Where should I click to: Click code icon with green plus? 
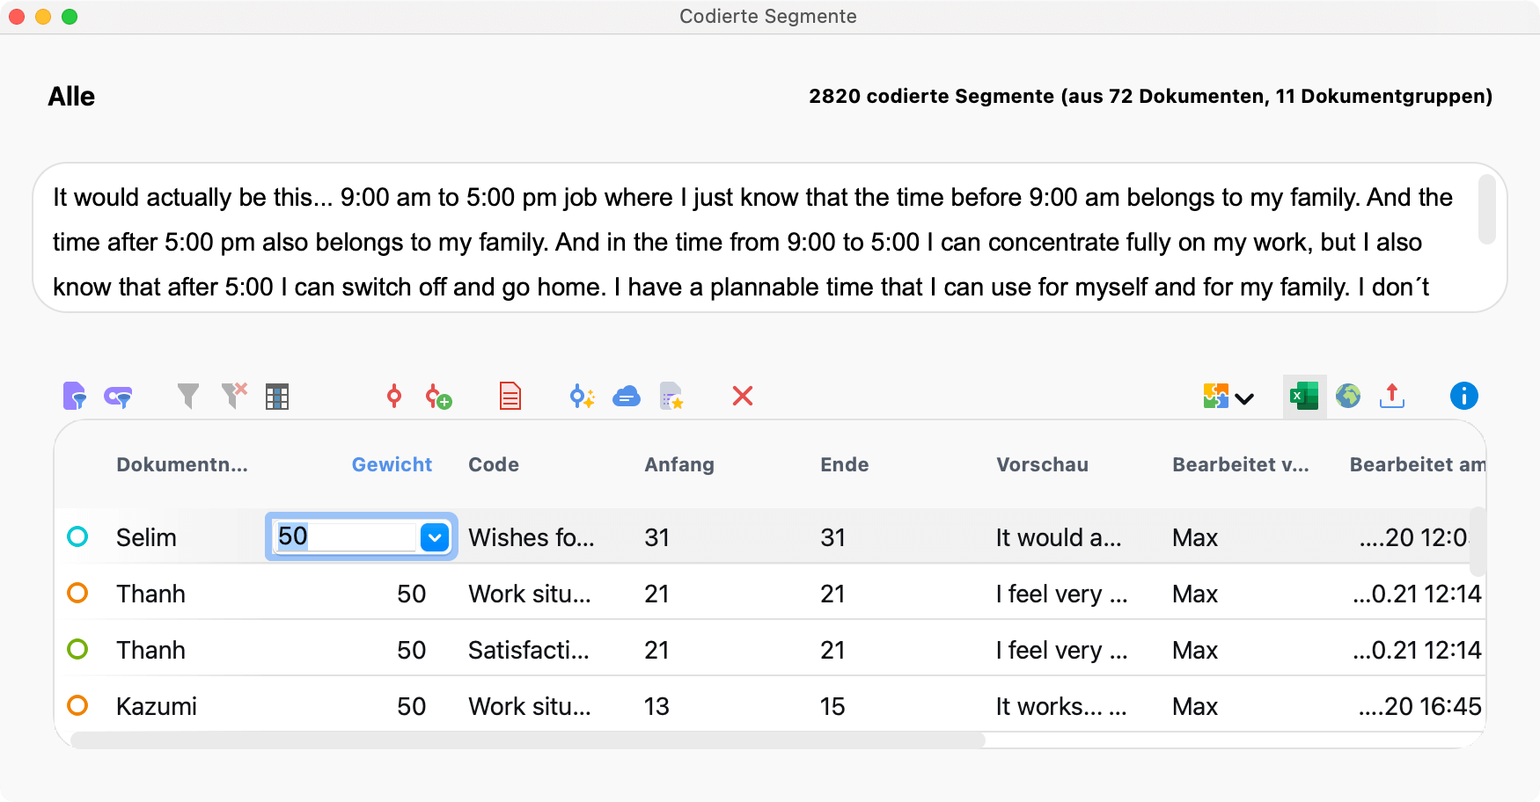pos(438,397)
